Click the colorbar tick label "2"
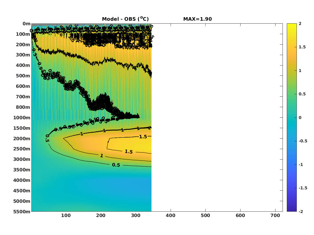Image resolution: width=314 pixels, height=235 pixels. coord(300,24)
